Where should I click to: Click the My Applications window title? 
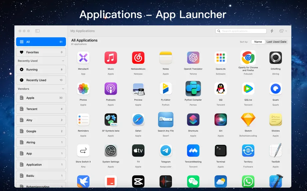click(x=83, y=31)
